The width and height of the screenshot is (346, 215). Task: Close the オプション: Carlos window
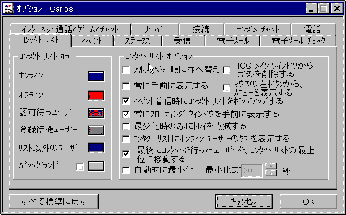(337, 9)
